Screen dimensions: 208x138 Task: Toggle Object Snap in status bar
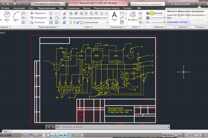(x=44, y=135)
